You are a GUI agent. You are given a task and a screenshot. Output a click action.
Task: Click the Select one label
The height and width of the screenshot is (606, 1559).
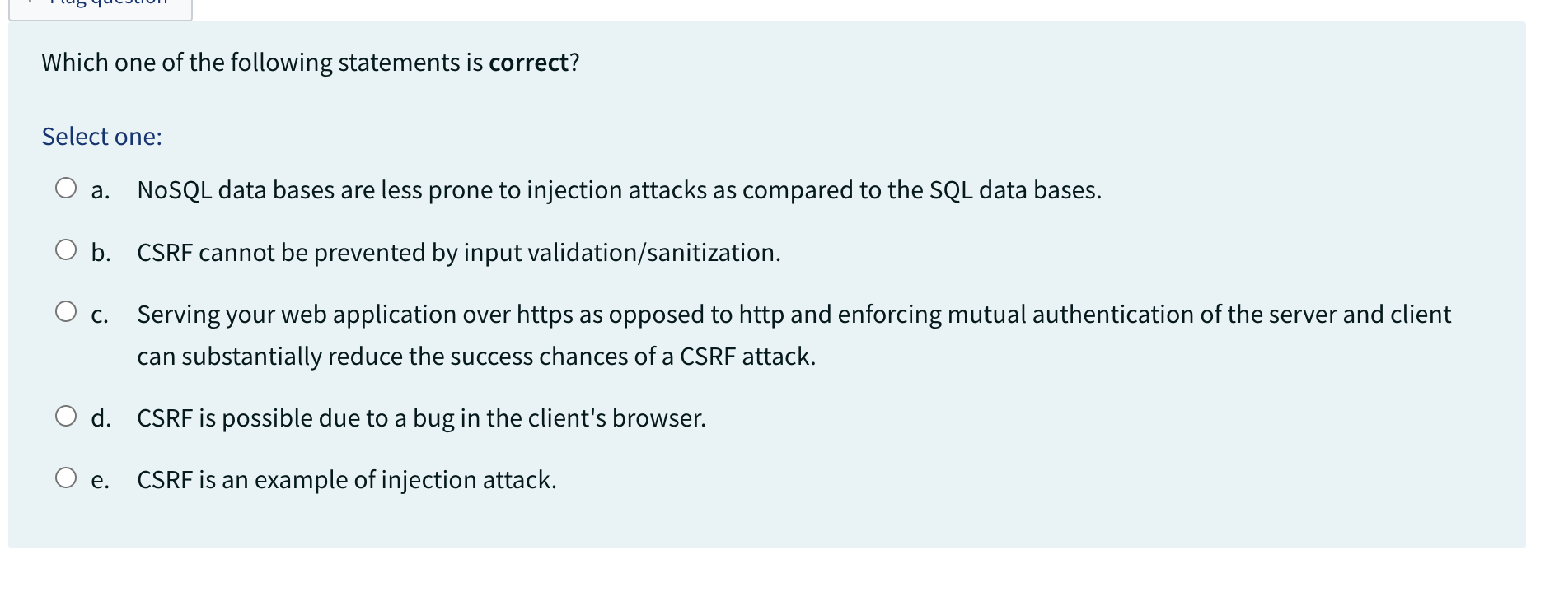click(x=101, y=136)
